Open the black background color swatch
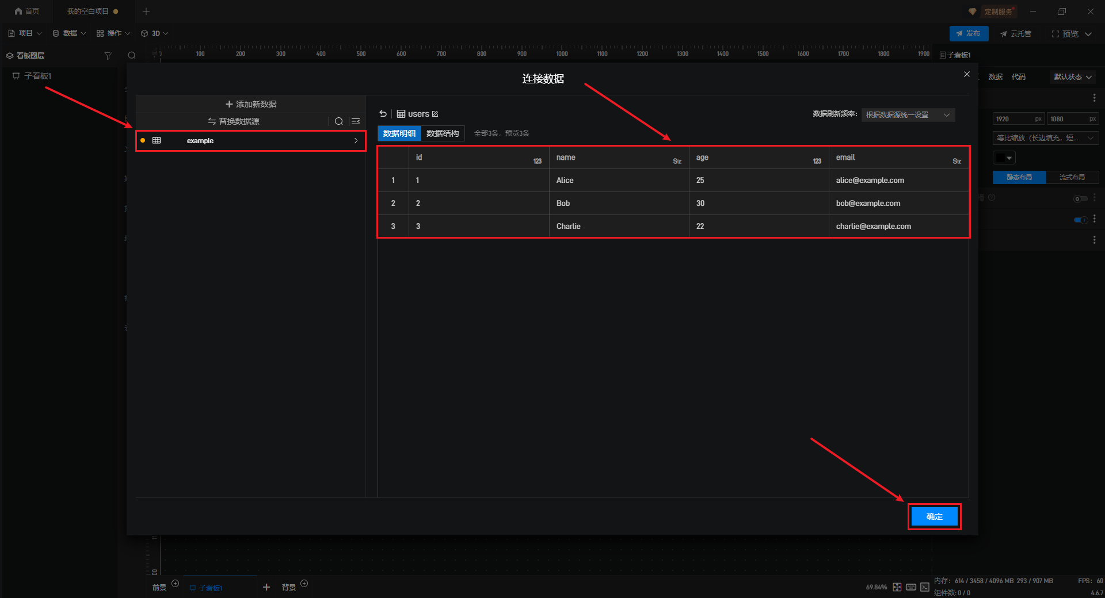 [1004, 158]
